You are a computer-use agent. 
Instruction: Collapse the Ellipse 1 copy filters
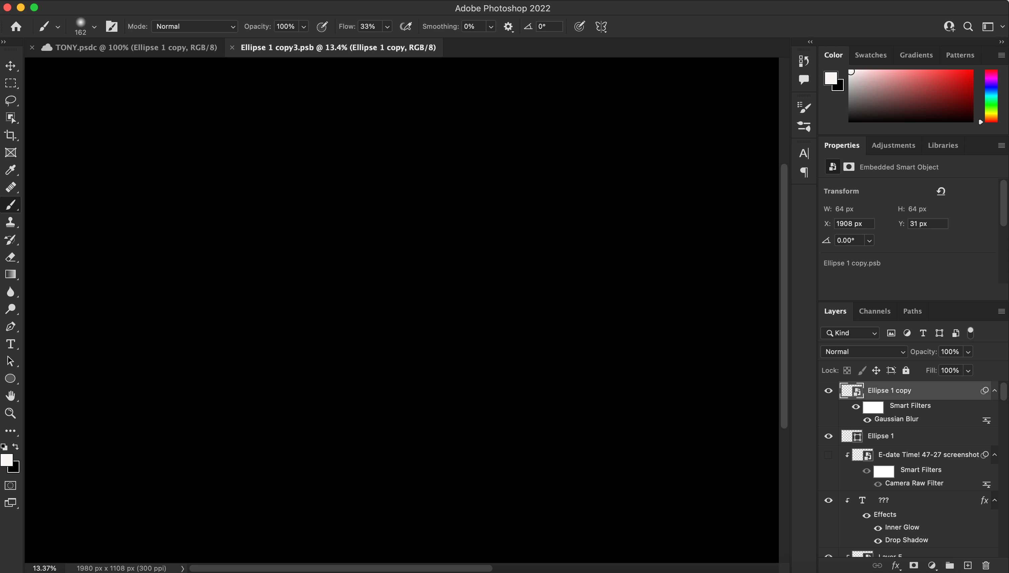(x=995, y=390)
